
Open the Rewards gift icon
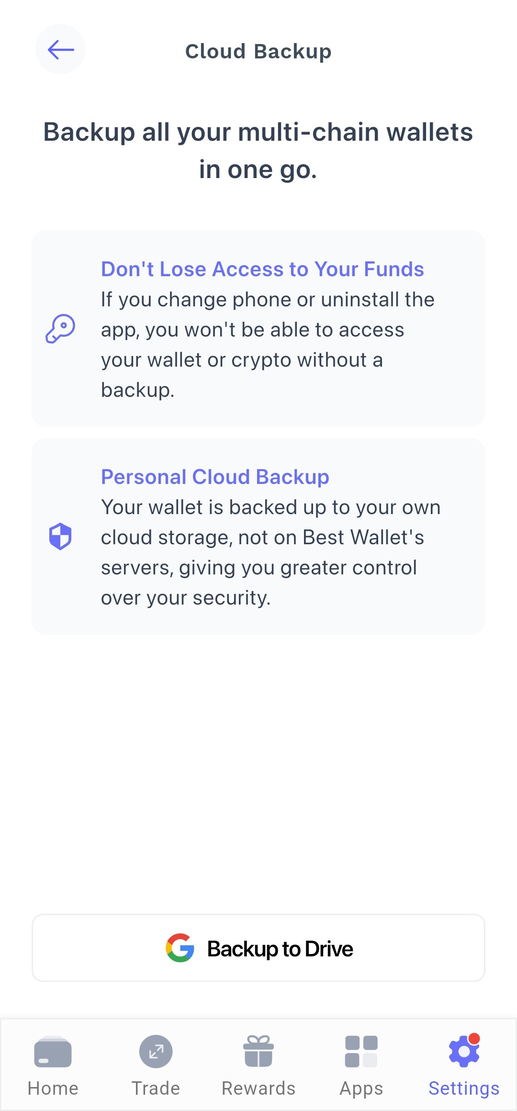(258, 1051)
